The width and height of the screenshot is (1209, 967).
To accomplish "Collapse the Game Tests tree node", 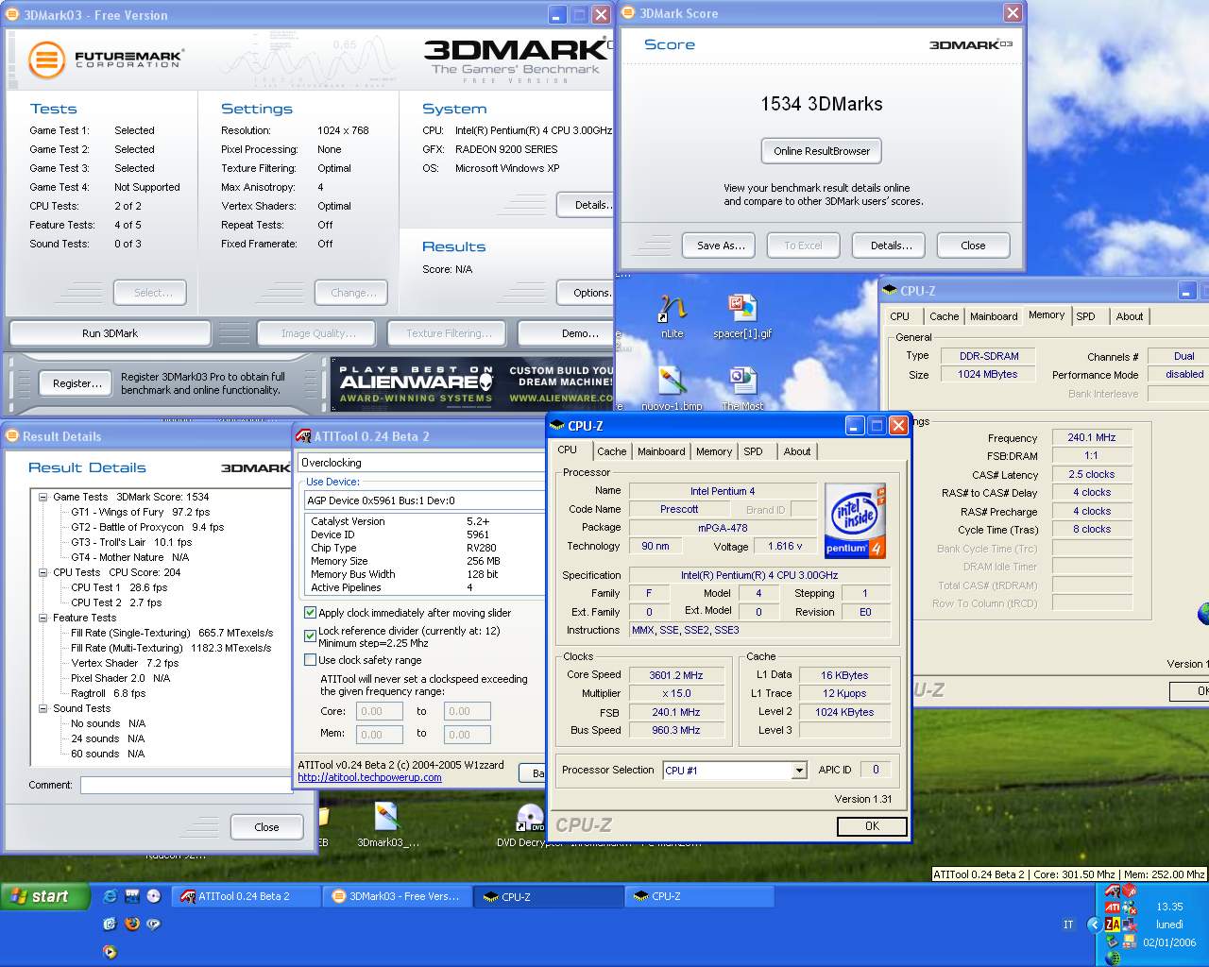I will [x=43, y=497].
